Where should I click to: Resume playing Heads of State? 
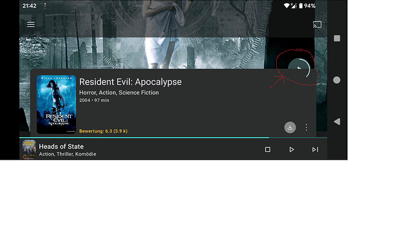point(291,150)
